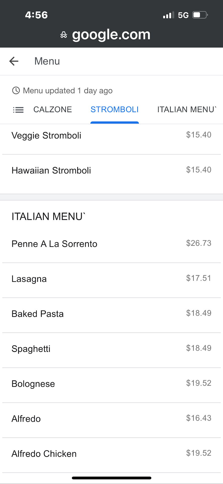
Task: Tap the cellular signal bars icon
Action: click(x=168, y=15)
